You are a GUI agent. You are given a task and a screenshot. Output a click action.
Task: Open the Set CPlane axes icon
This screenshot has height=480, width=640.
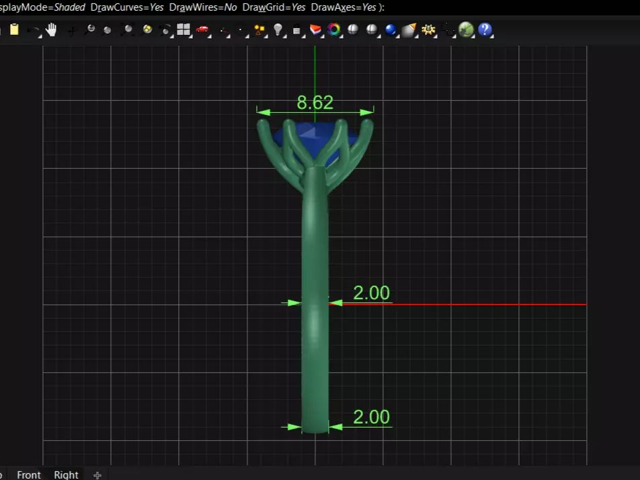tap(223, 30)
